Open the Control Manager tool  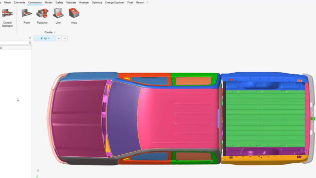(7, 18)
